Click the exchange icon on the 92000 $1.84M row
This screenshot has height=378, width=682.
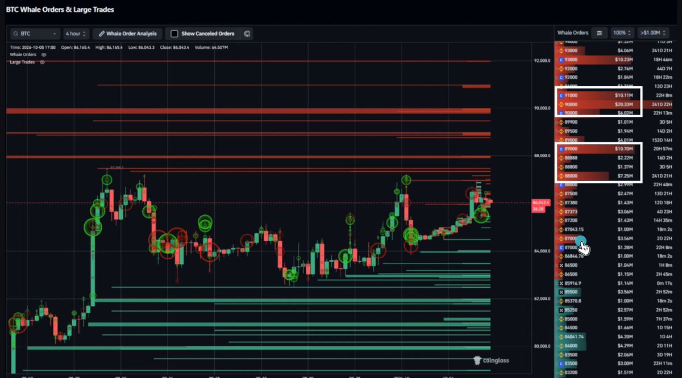pyautogui.click(x=561, y=77)
